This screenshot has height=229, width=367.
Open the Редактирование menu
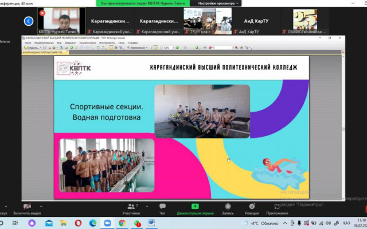[x=44, y=43]
